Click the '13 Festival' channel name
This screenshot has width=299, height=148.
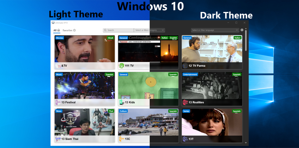pos(68,103)
